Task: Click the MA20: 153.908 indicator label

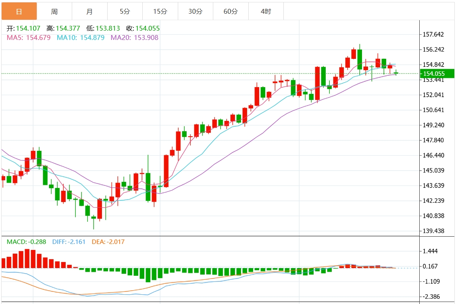Action: (134, 37)
